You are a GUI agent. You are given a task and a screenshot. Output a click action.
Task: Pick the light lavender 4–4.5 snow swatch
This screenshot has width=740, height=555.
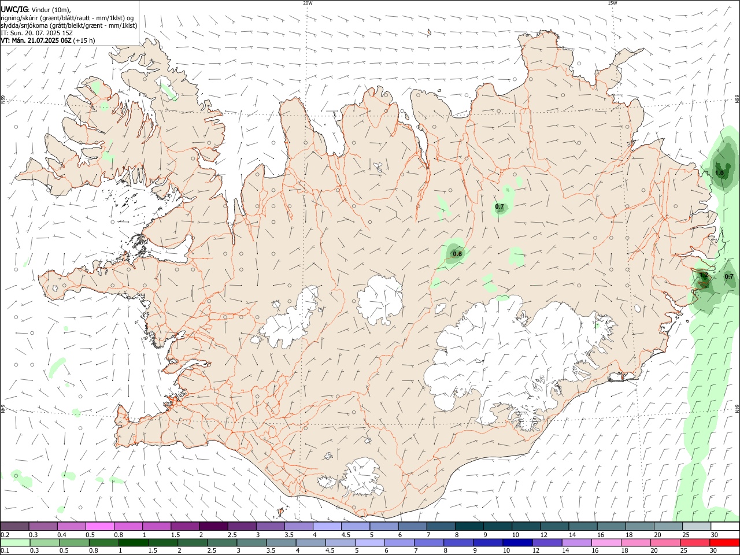click(327, 526)
